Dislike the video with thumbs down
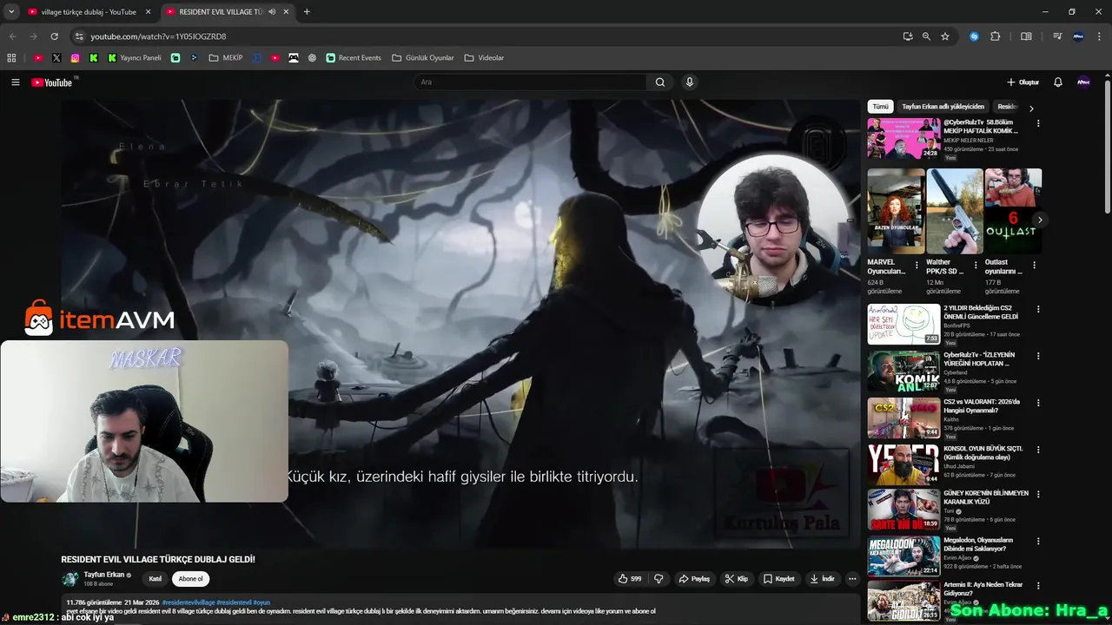This screenshot has height=625, width=1112. click(659, 579)
